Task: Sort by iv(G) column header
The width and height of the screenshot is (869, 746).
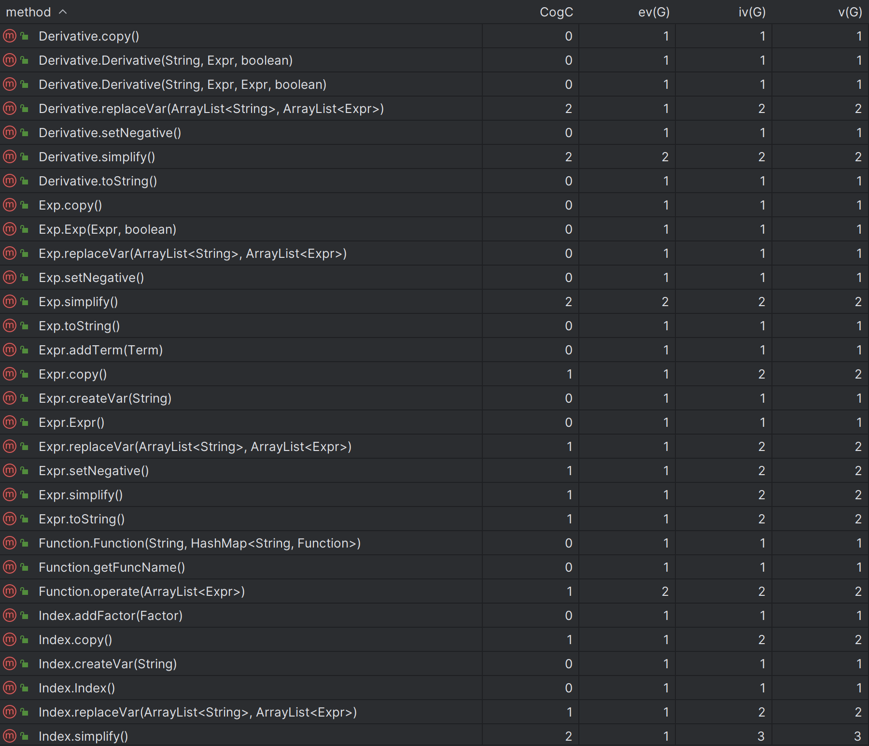Action: (752, 12)
